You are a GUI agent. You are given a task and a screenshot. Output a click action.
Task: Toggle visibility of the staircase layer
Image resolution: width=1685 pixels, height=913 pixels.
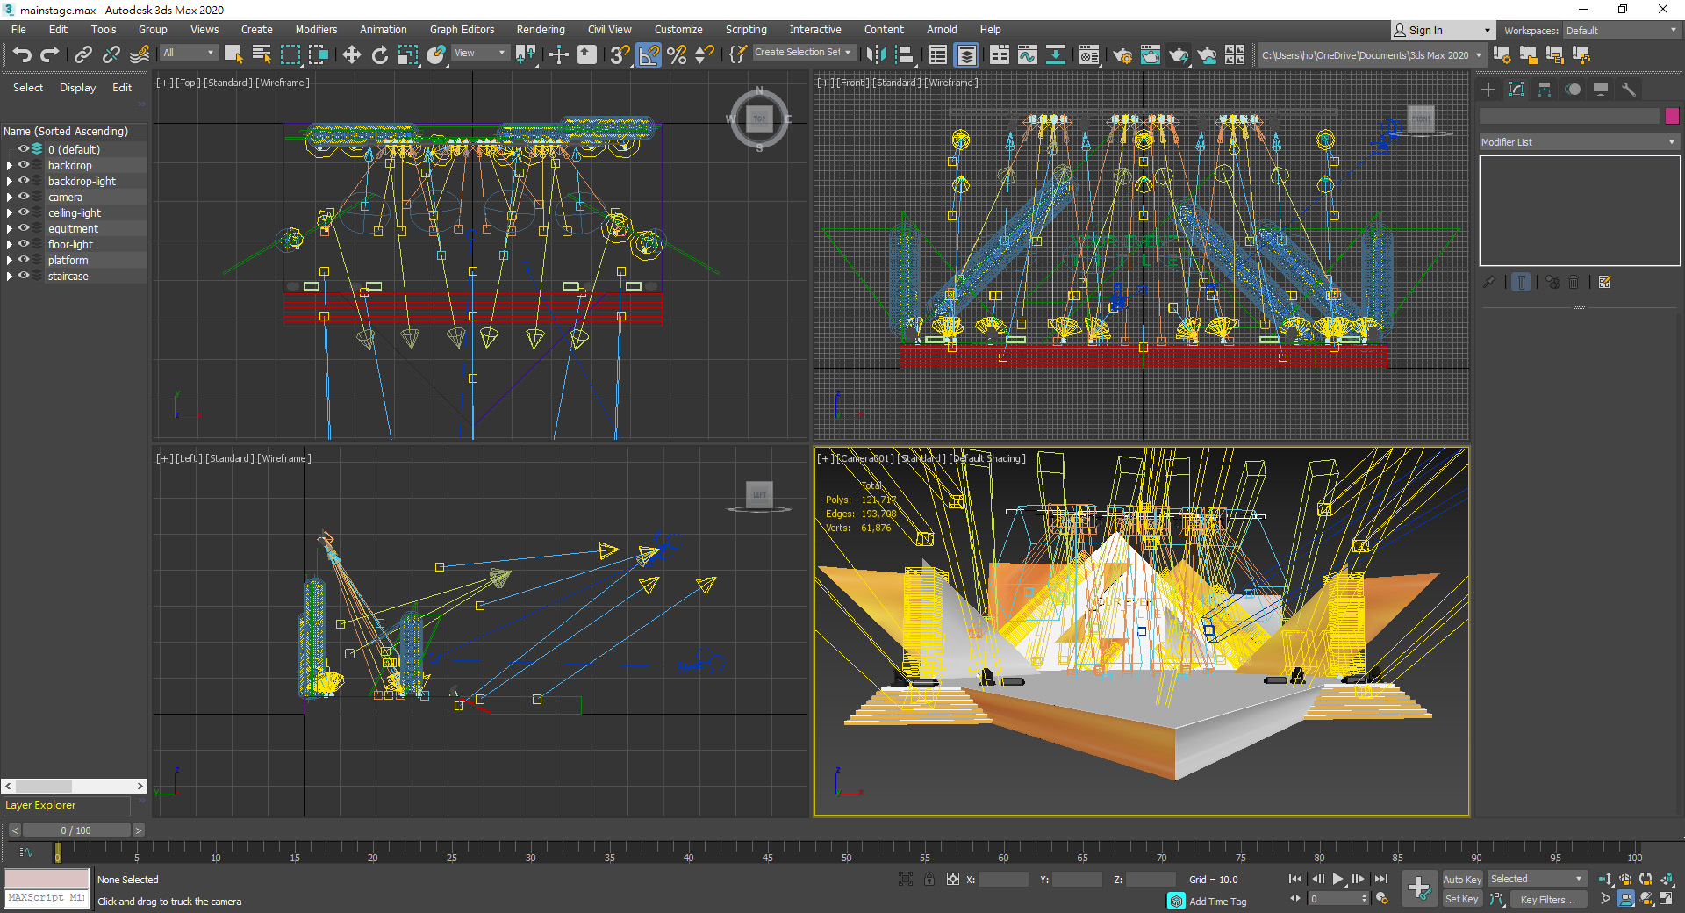(24, 276)
